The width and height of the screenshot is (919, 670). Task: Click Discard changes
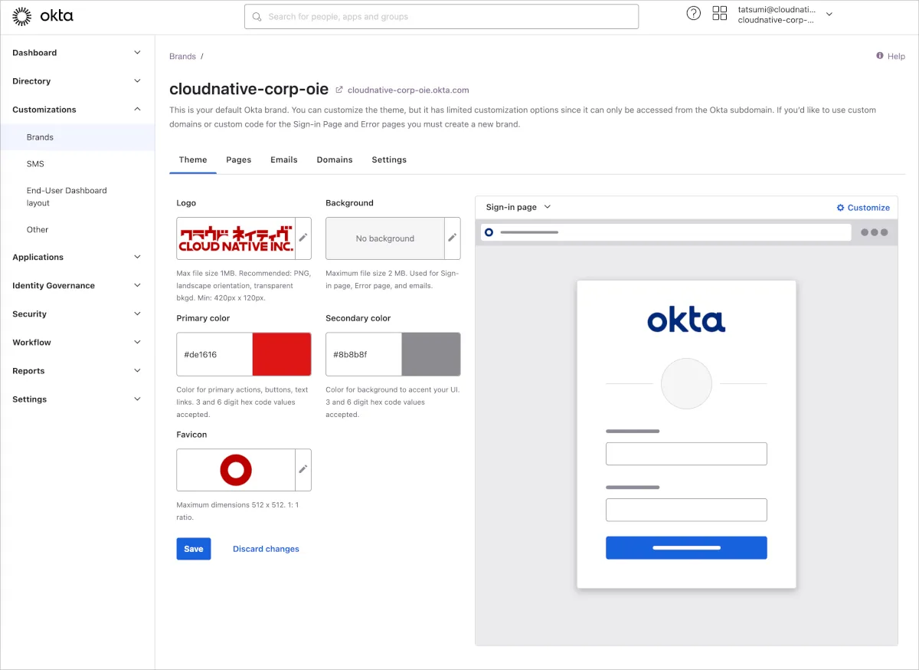click(x=266, y=549)
